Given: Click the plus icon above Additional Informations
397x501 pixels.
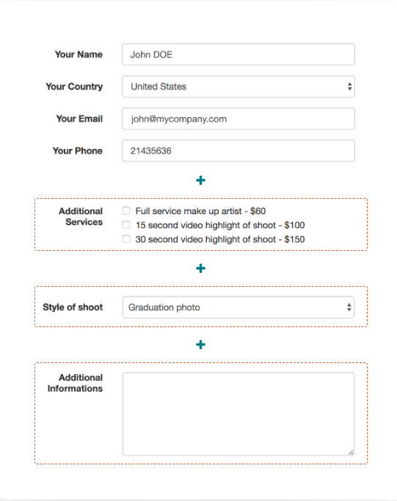Looking at the screenshot, I should point(200,345).
